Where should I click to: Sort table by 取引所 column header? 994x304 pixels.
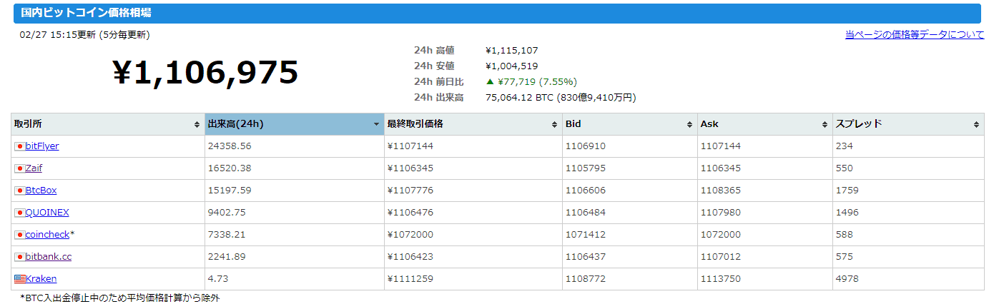click(107, 124)
